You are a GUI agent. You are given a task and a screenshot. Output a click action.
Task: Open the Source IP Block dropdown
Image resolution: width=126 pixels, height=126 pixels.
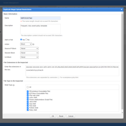pos(29,49)
